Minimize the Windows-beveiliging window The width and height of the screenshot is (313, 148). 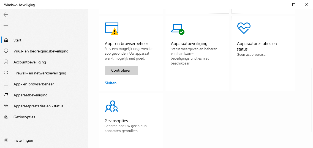tap(281, 5)
